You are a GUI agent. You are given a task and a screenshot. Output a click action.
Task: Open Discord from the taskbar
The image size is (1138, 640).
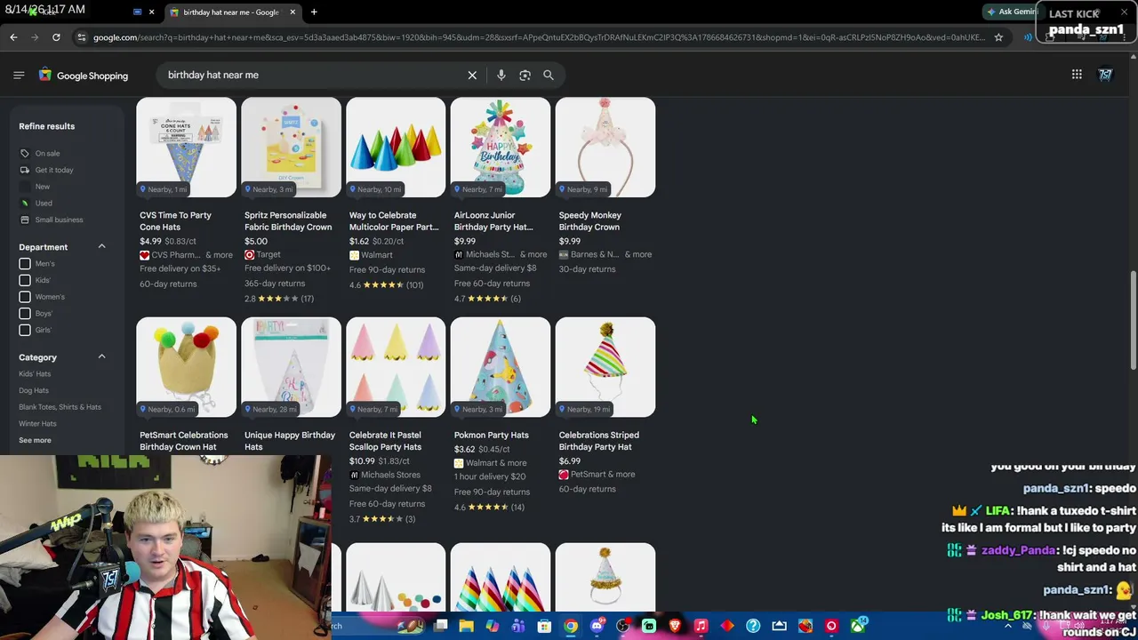tap(597, 626)
